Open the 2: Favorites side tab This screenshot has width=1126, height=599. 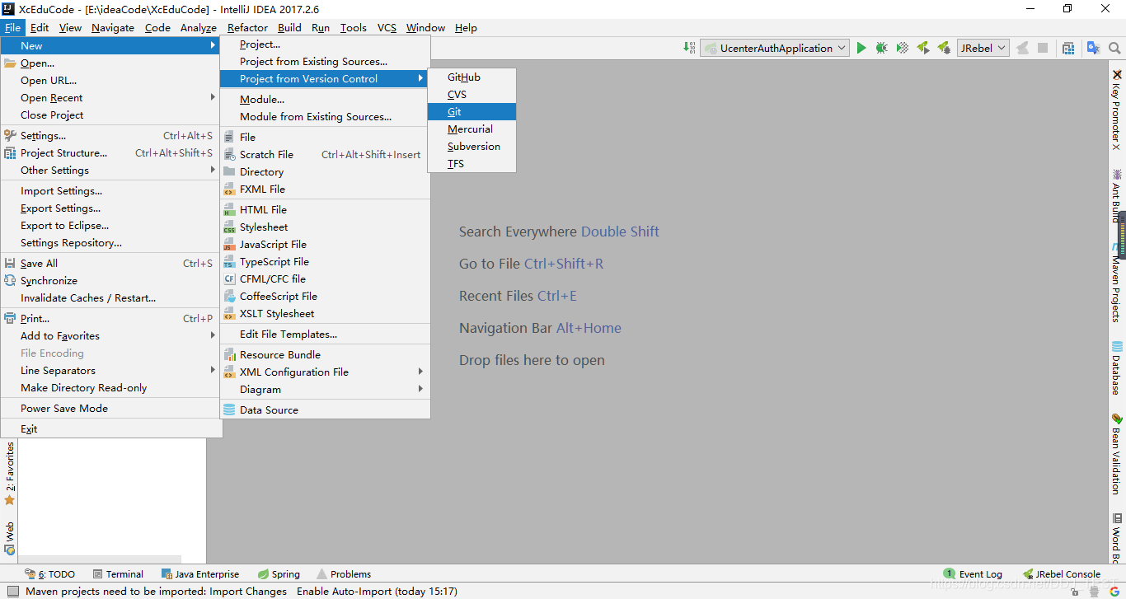click(x=10, y=474)
